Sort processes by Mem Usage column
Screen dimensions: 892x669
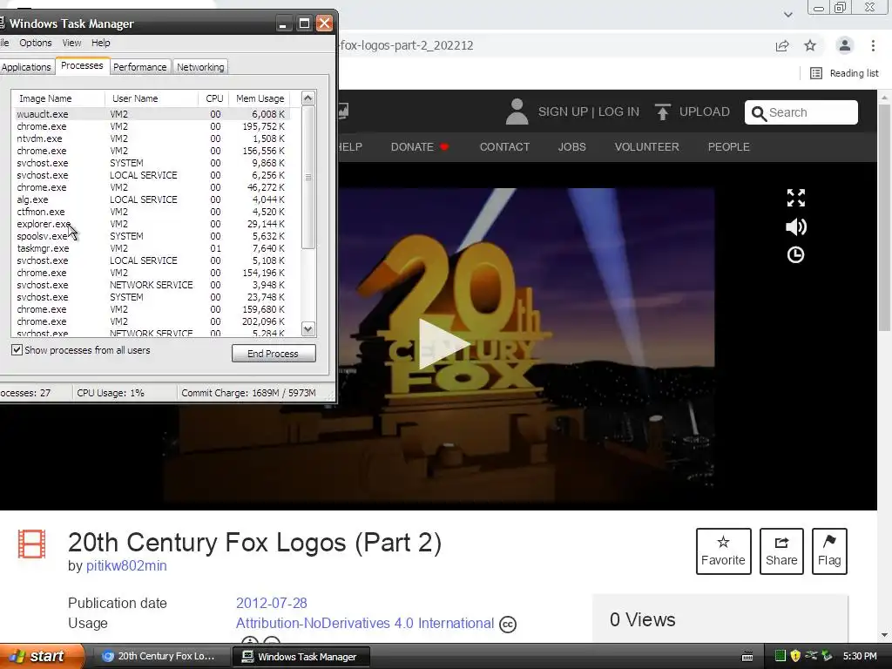coord(260,98)
